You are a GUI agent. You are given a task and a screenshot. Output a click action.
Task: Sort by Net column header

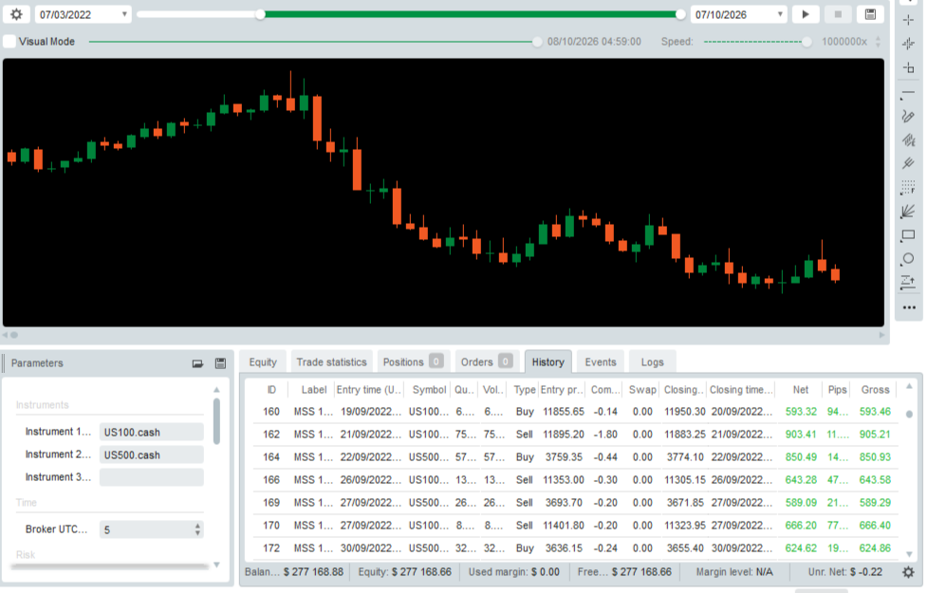[800, 389]
